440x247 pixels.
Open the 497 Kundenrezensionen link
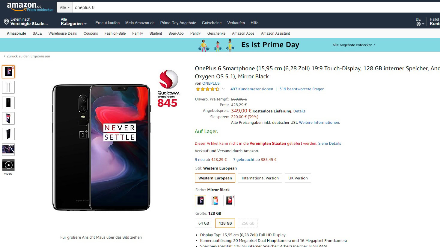tap(252, 89)
